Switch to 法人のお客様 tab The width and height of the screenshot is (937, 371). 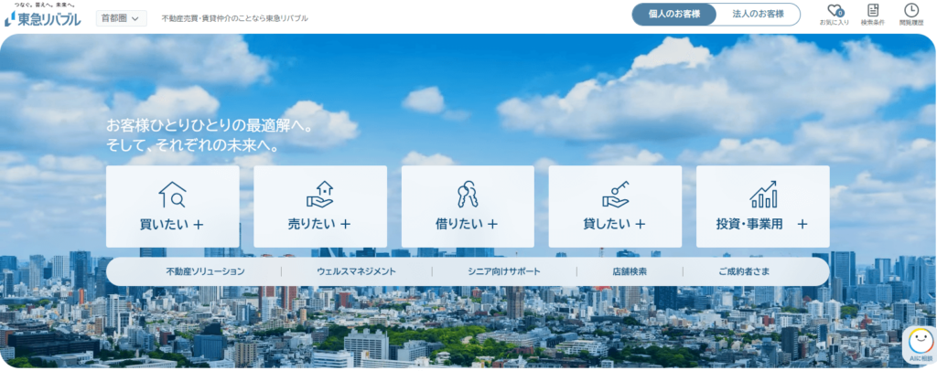tap(758, 15)
